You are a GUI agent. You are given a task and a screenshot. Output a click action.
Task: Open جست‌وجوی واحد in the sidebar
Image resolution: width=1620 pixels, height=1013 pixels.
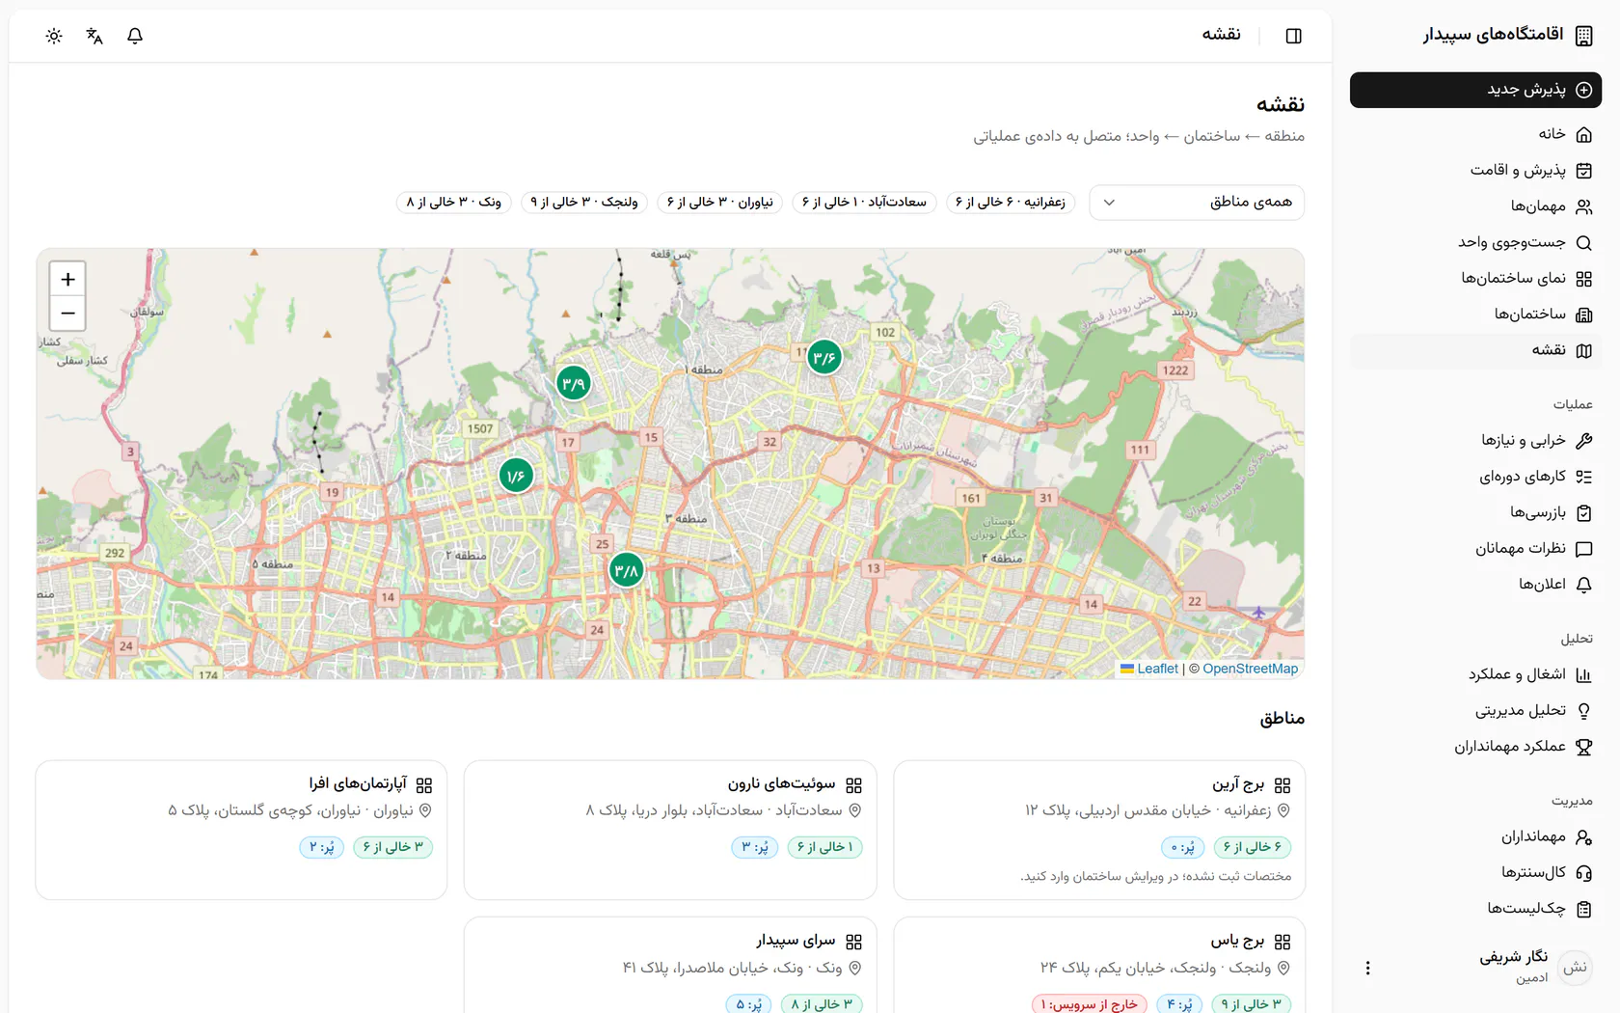click(1475, 243)
